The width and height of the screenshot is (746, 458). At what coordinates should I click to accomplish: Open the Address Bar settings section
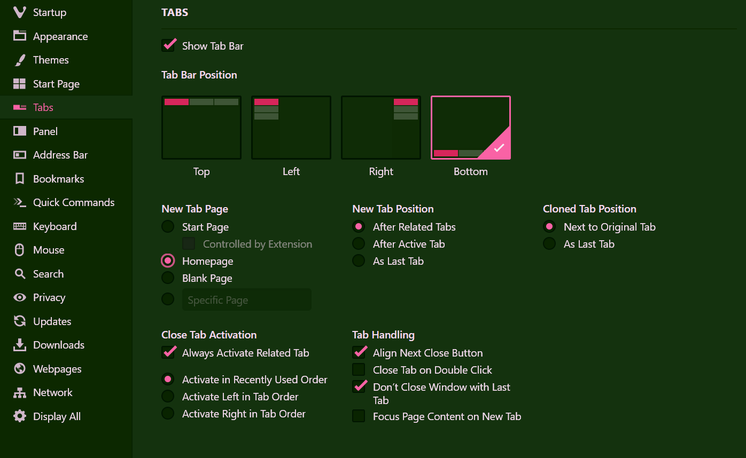click(60, 155)
